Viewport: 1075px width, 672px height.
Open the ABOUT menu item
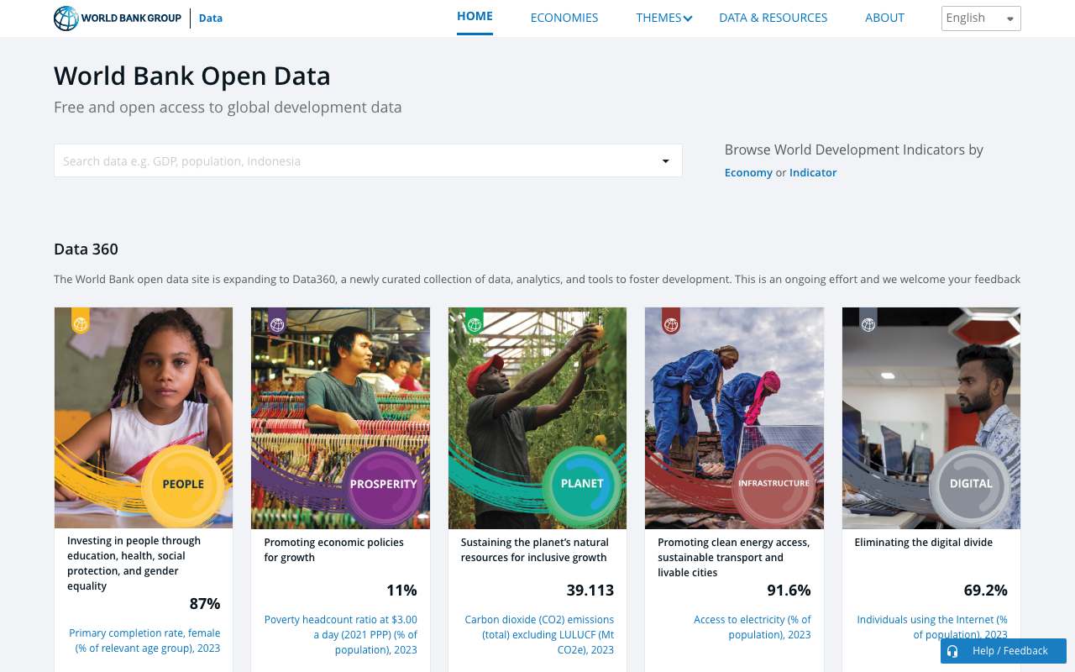[x=884, y=18]
